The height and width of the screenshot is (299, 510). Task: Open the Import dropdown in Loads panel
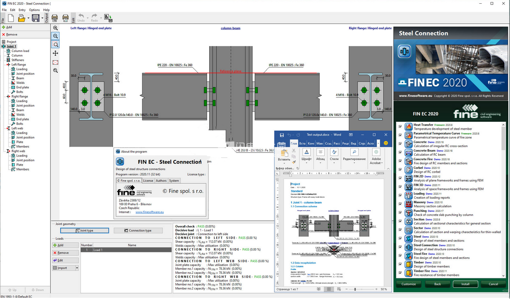(x=77, y=268)
